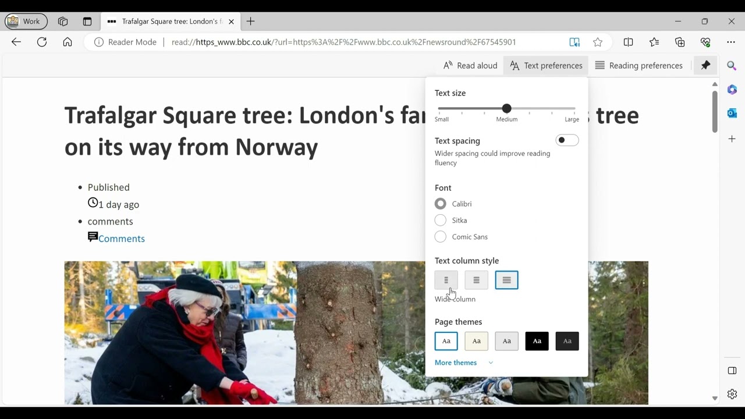Click the '1 day ago' timestamp

tap(119, 204)
